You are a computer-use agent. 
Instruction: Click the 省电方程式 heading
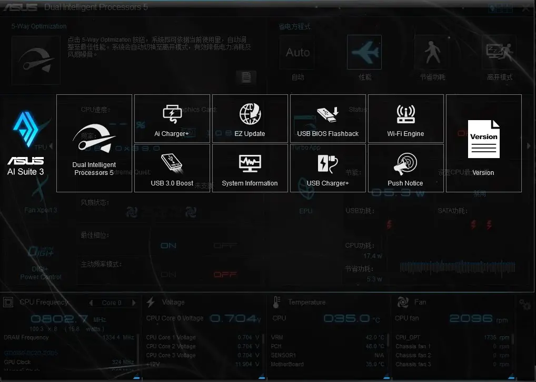(x=294, y=26)
